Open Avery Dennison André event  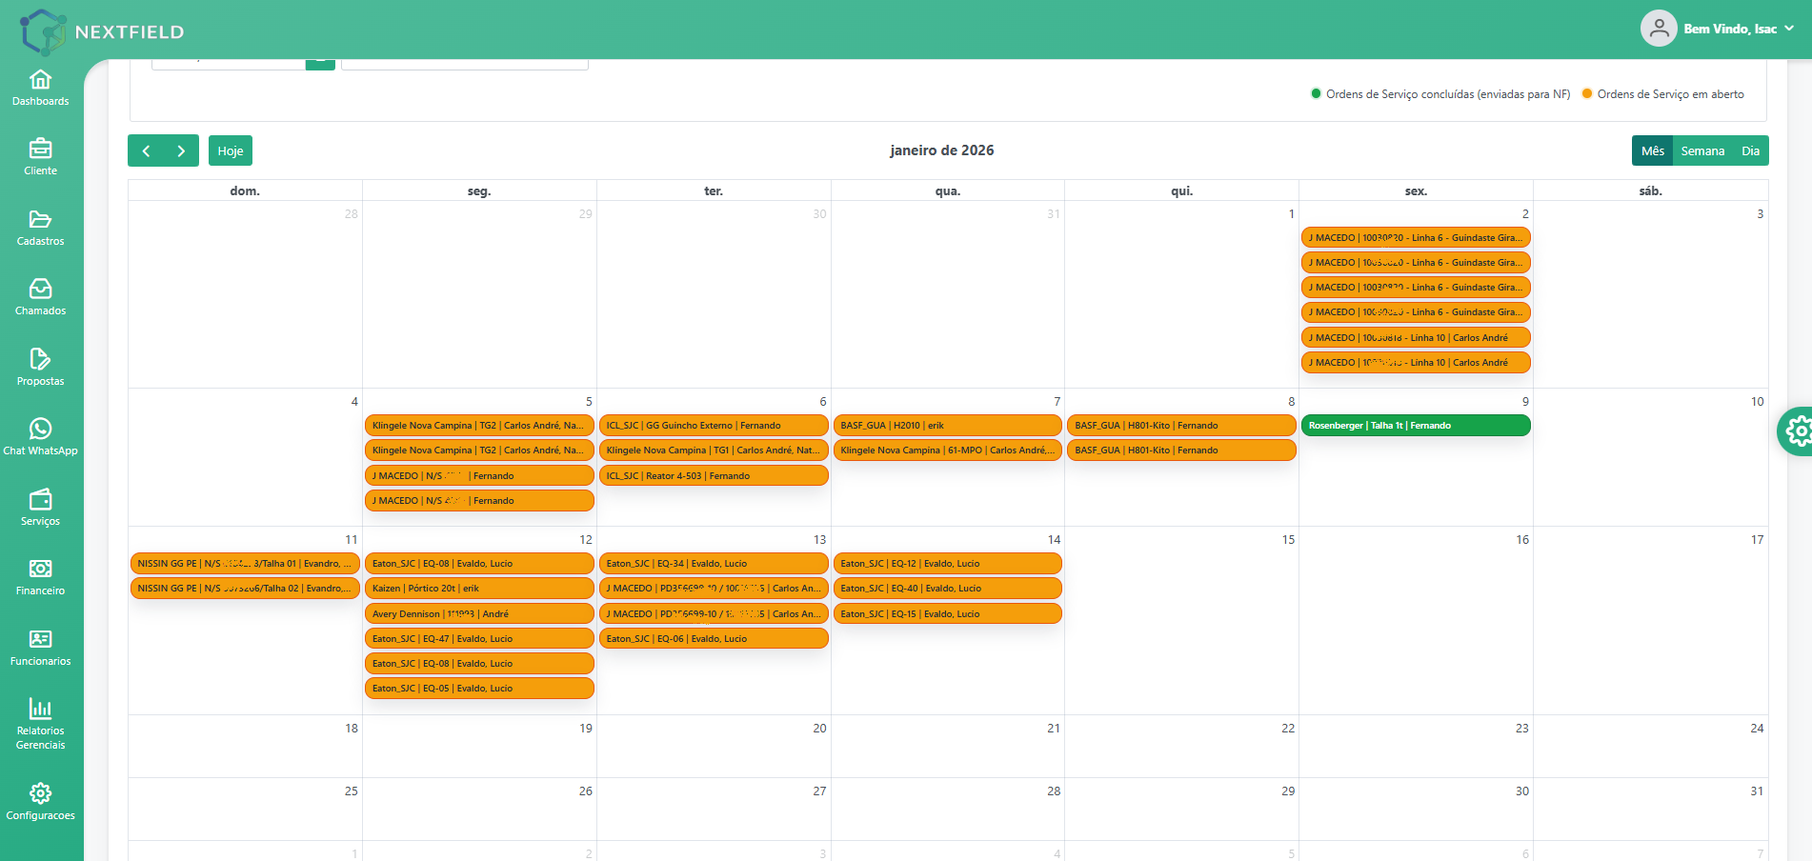point(479,613)
